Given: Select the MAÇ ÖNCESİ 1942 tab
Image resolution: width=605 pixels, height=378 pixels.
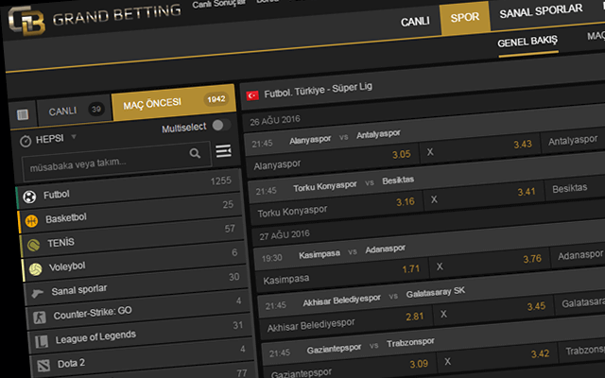Looking at the screenshot, I should (x=174, y=102).
